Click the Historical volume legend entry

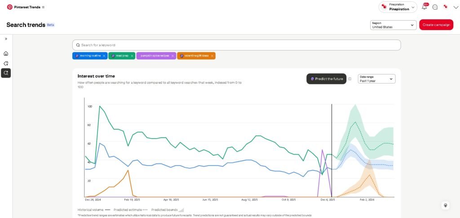(94, 210)
